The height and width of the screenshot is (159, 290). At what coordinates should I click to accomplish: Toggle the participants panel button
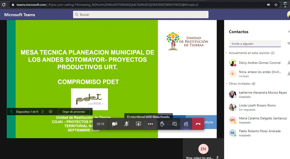186,124
